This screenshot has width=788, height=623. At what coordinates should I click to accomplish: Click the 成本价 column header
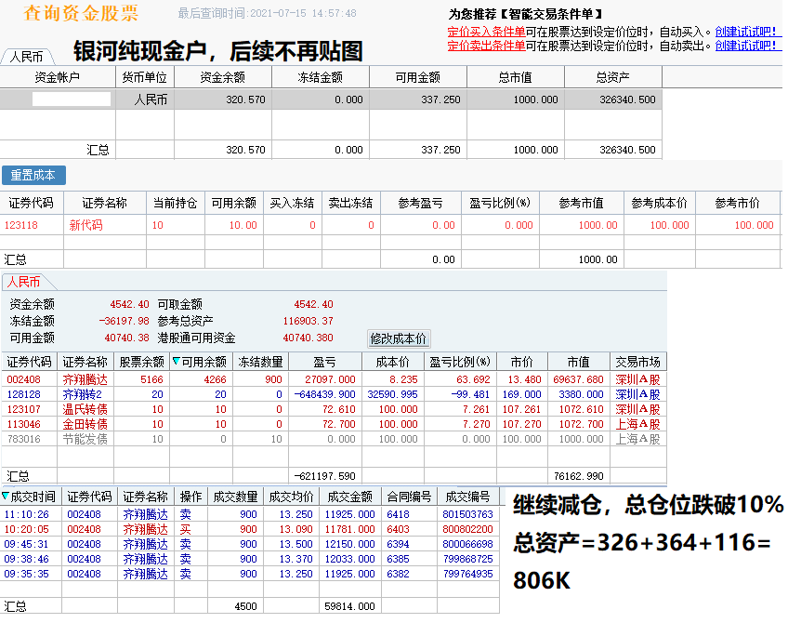(x=393, y=362)
